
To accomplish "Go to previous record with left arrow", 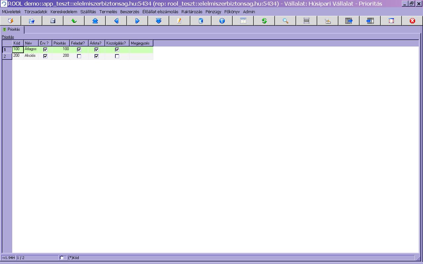I will pos(116,21).
